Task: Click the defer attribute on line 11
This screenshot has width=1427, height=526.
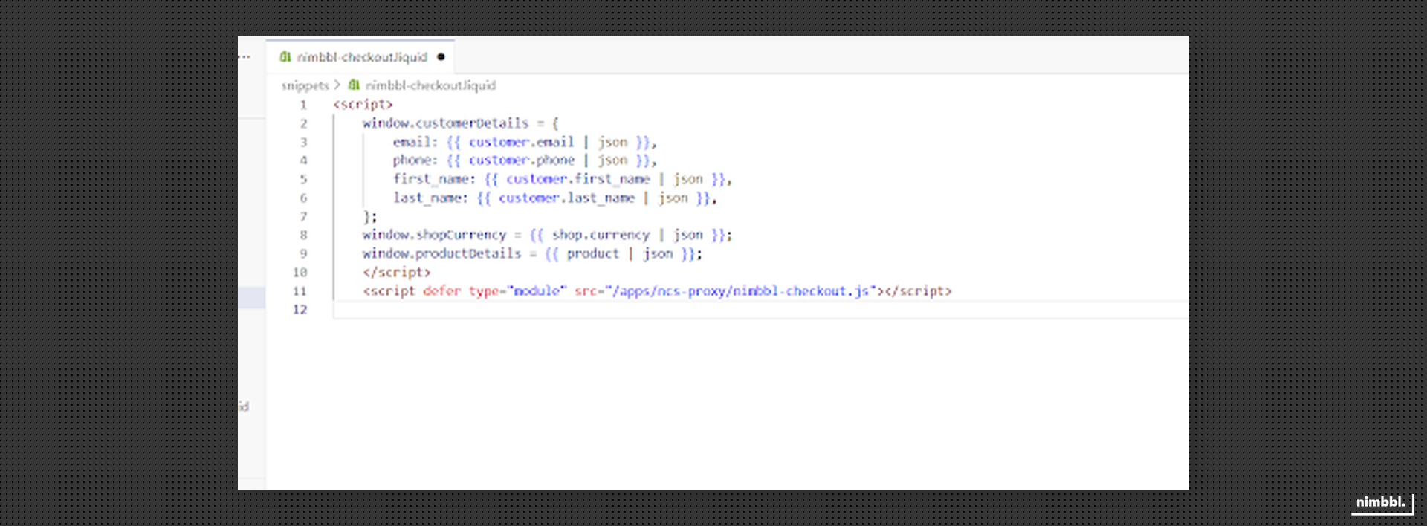Action: point(442,291)
